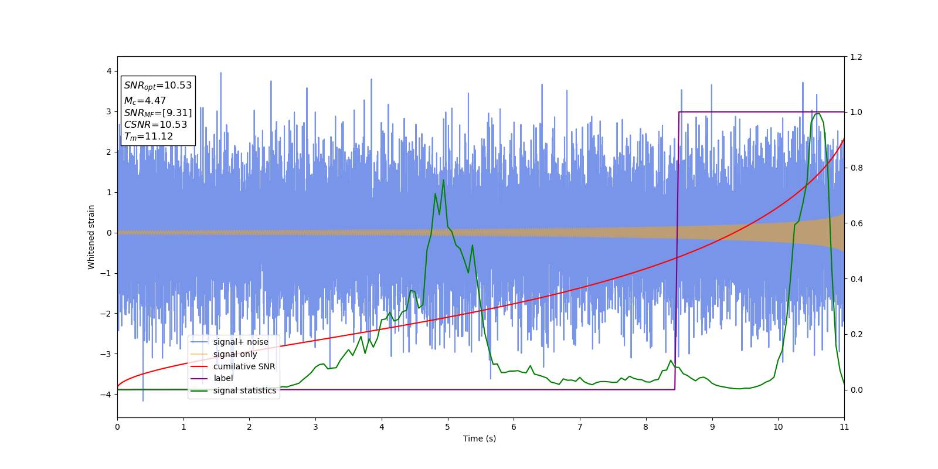Click the green signal statistics peak near 10.6 s
The width and height of the screenshot is (938, 469).
click(817, 114)
